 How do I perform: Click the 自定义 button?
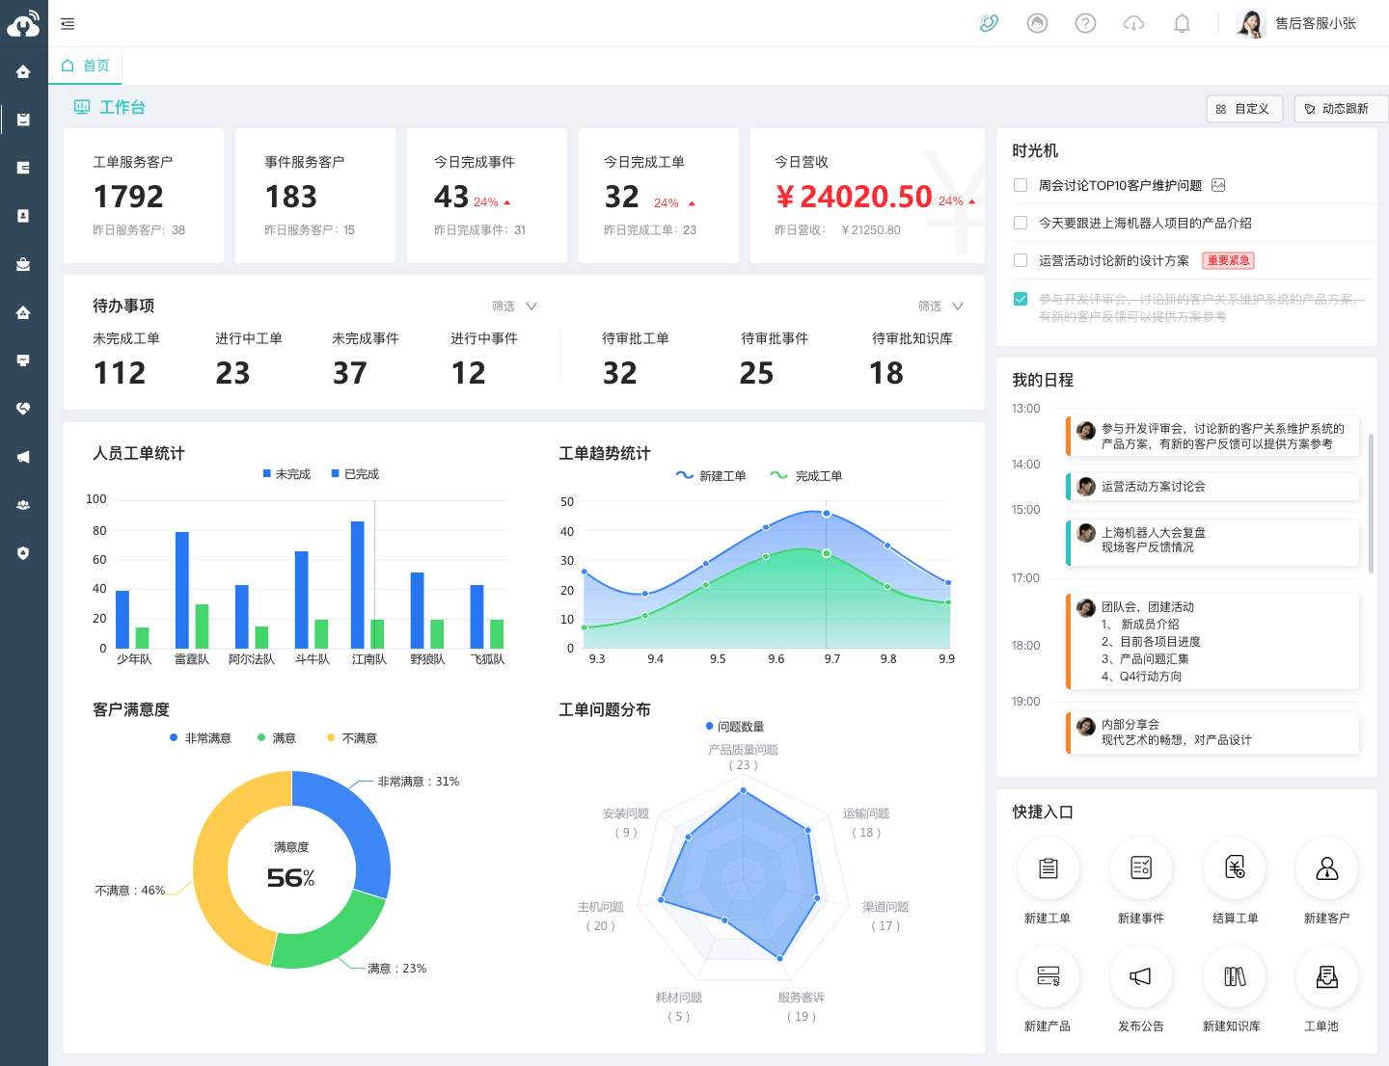point(1244,108)
